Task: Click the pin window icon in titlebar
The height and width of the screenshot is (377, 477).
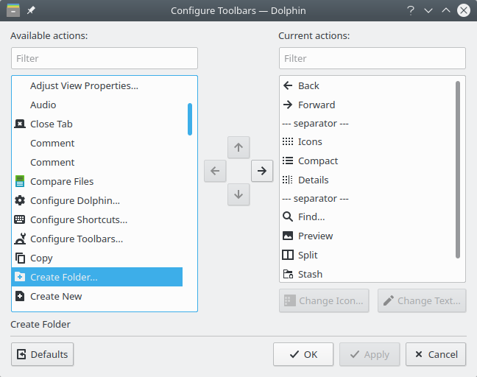Action: (31, 10)
